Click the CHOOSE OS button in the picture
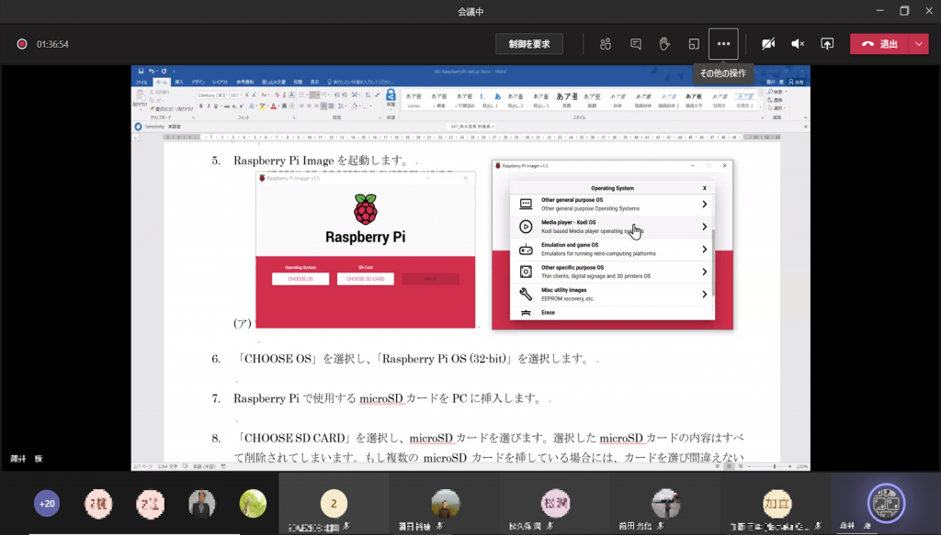Viewport: 941px width, 535px height. click(x=300, y=279)
